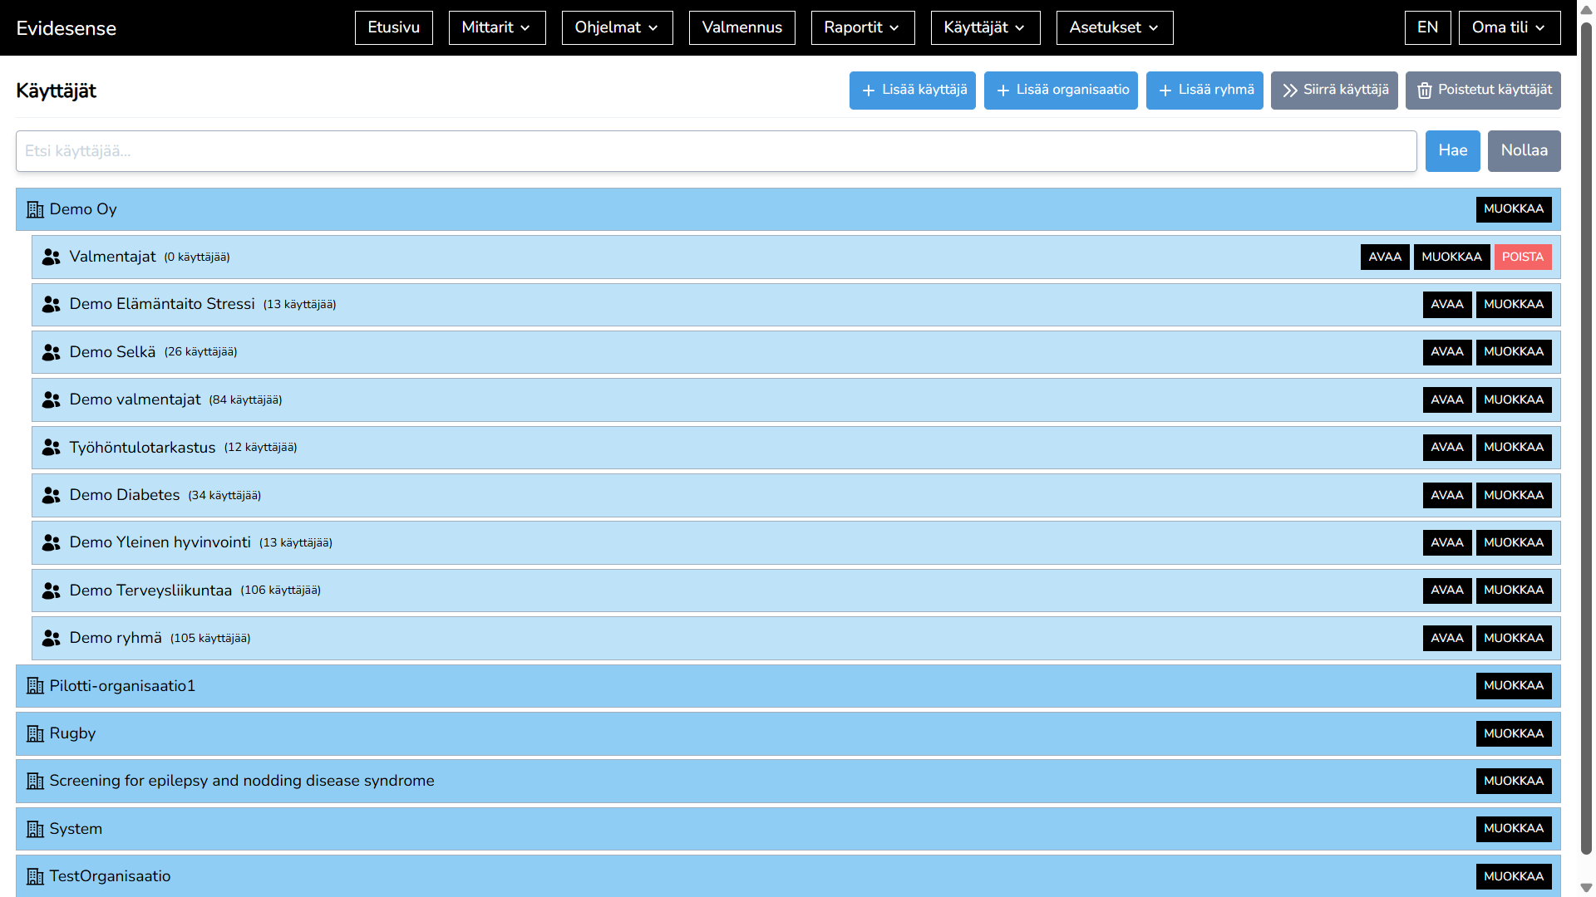Click the building icon next to Demo Oy
Screen dimensions: 1596x897
pyautogui.click(x=35, y=209)
